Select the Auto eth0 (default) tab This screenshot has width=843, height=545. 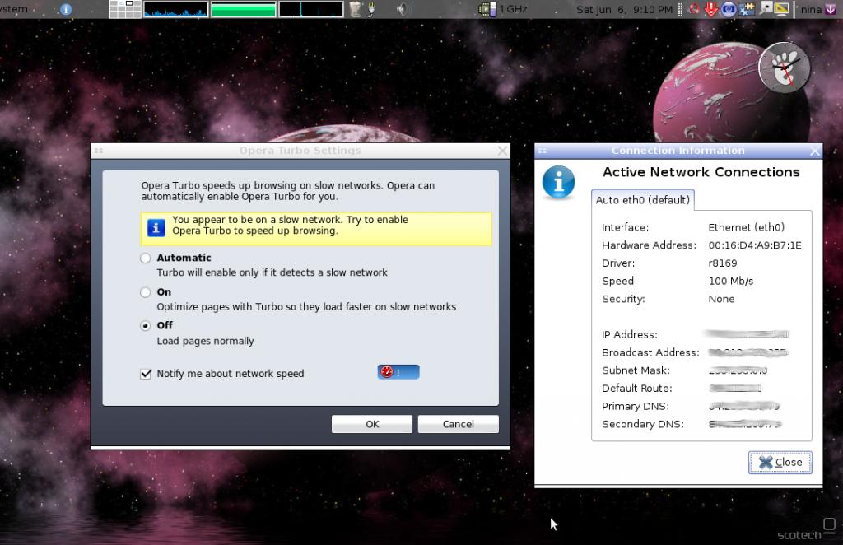coord(642,200)
